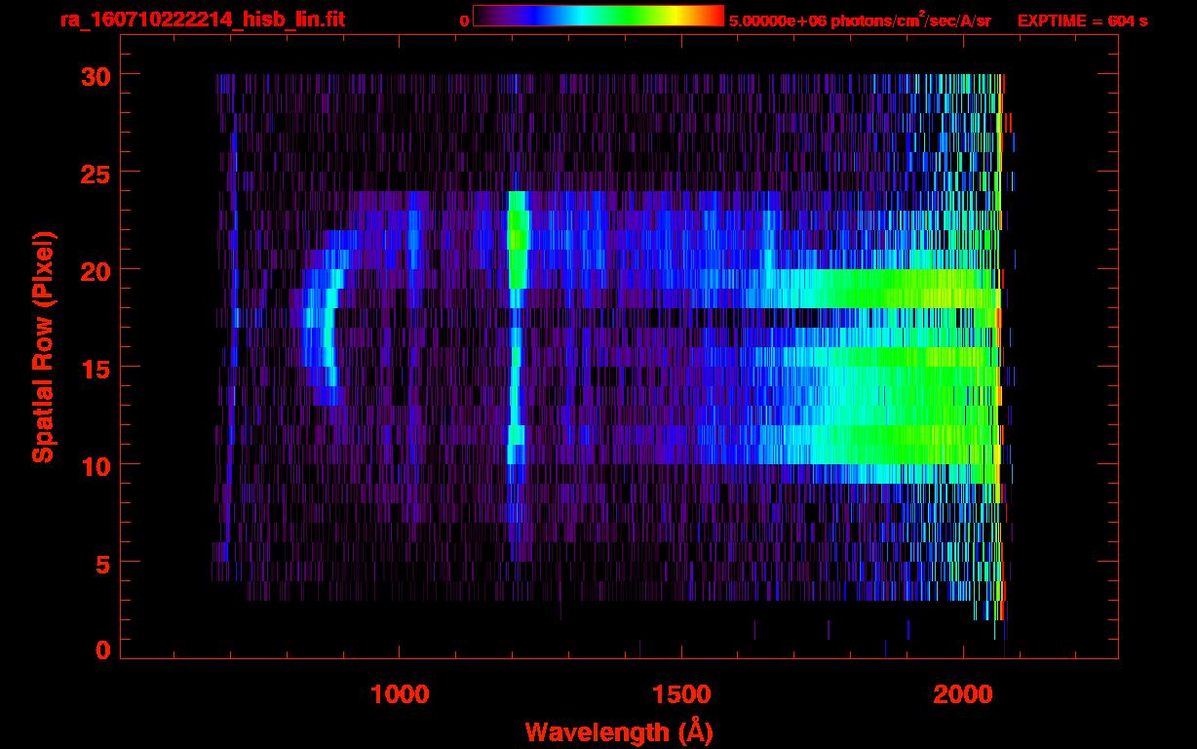
Task: Click the 1000 wavelength tick label
Action: [400, 694]
